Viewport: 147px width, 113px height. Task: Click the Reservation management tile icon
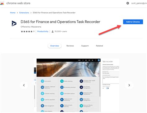pos(81,100)
